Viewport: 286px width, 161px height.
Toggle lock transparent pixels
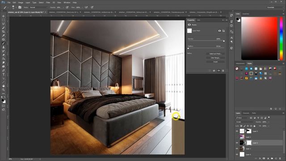coord(241,126)
